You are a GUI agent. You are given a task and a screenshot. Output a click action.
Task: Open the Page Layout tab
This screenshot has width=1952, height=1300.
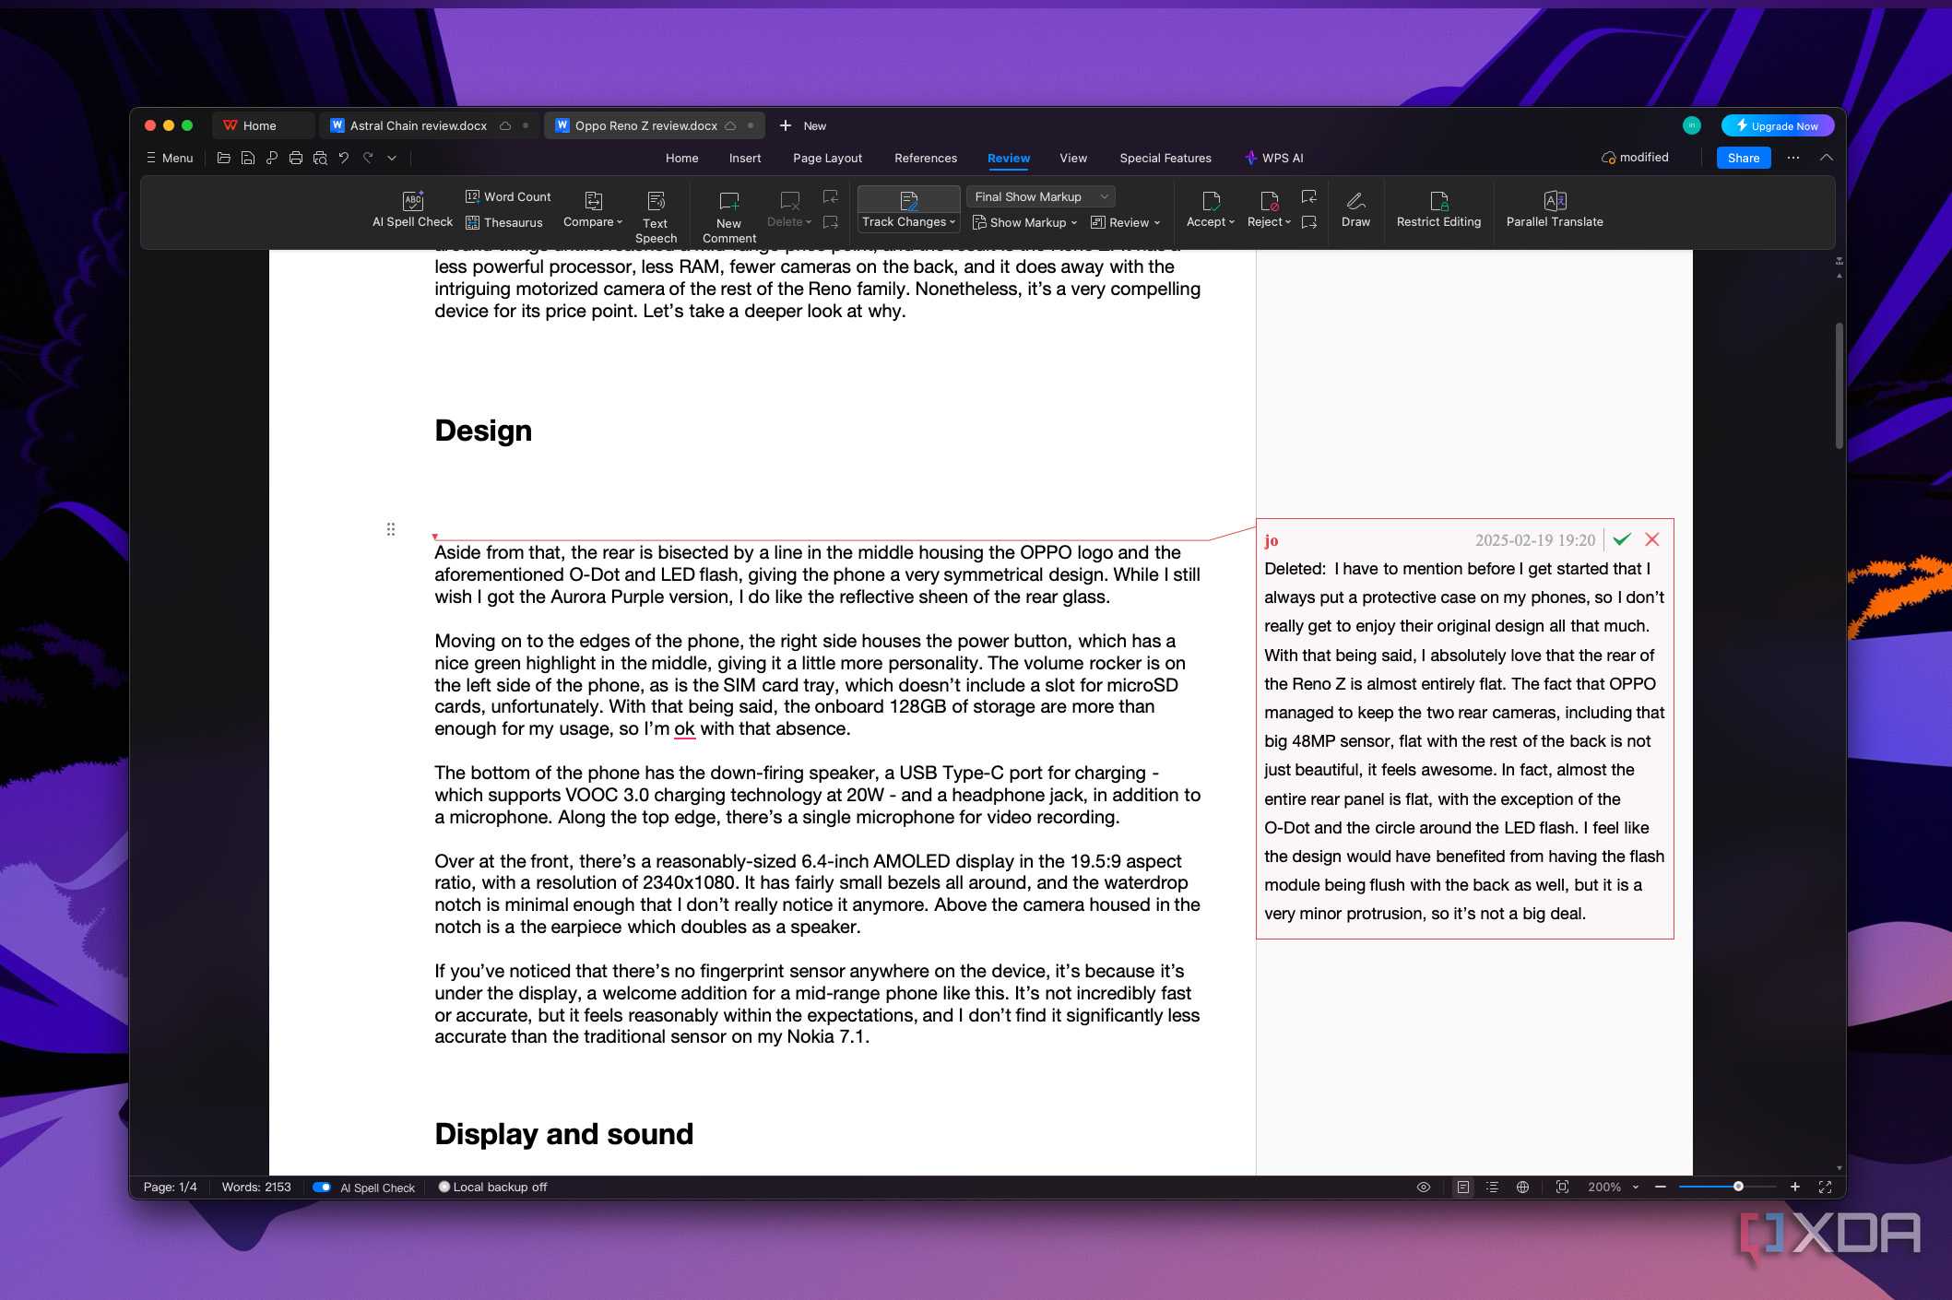827,158
